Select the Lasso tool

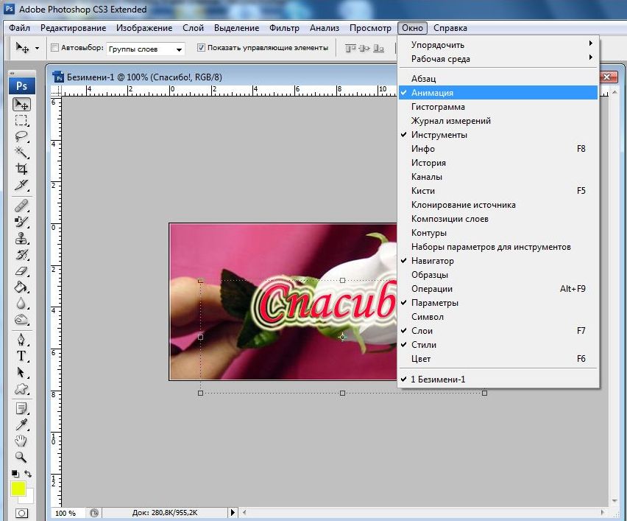[21, 136]
